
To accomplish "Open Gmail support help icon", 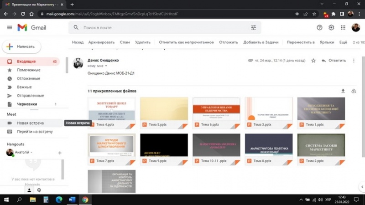I will tap(319, 28).
